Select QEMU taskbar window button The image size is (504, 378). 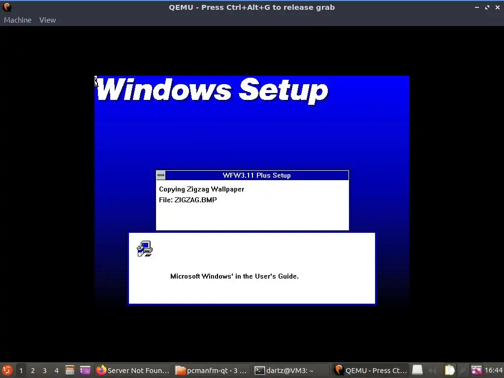(370, 370)
